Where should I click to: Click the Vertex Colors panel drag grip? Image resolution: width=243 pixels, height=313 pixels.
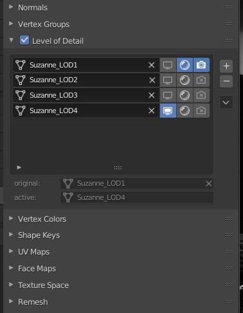coord(229,219)
